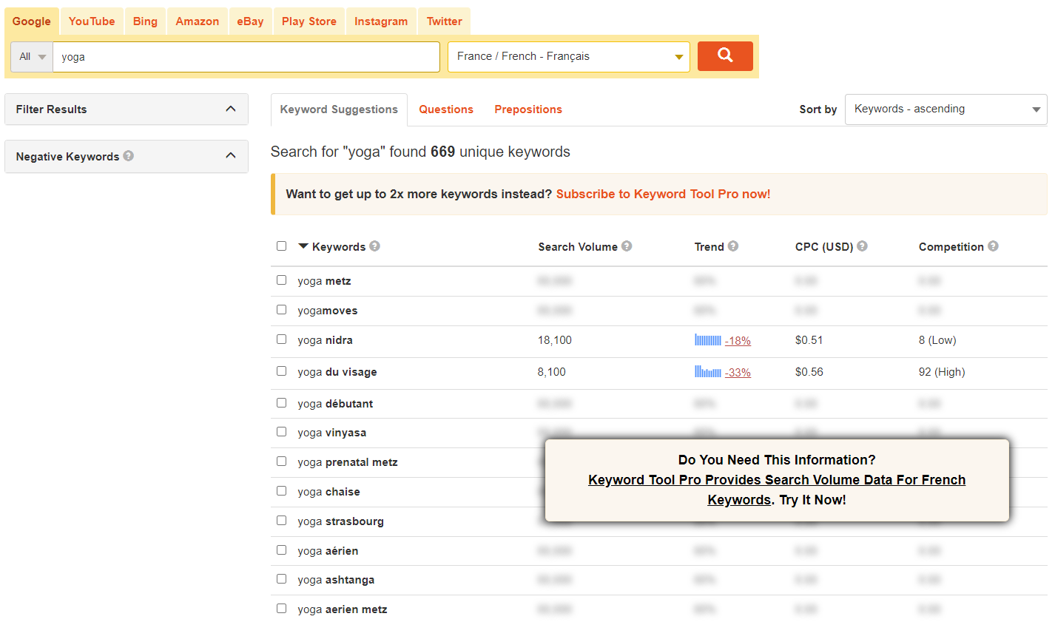The width and height of the screenshot is (1055, 622).
Task: Click the yoga du visage trend chart
Action: coord(708,372)
